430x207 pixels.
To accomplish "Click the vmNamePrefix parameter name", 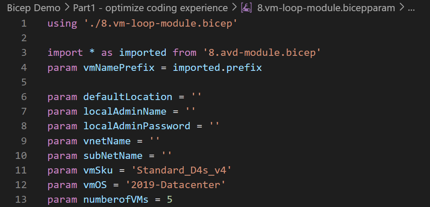I will tap(119, 67).
